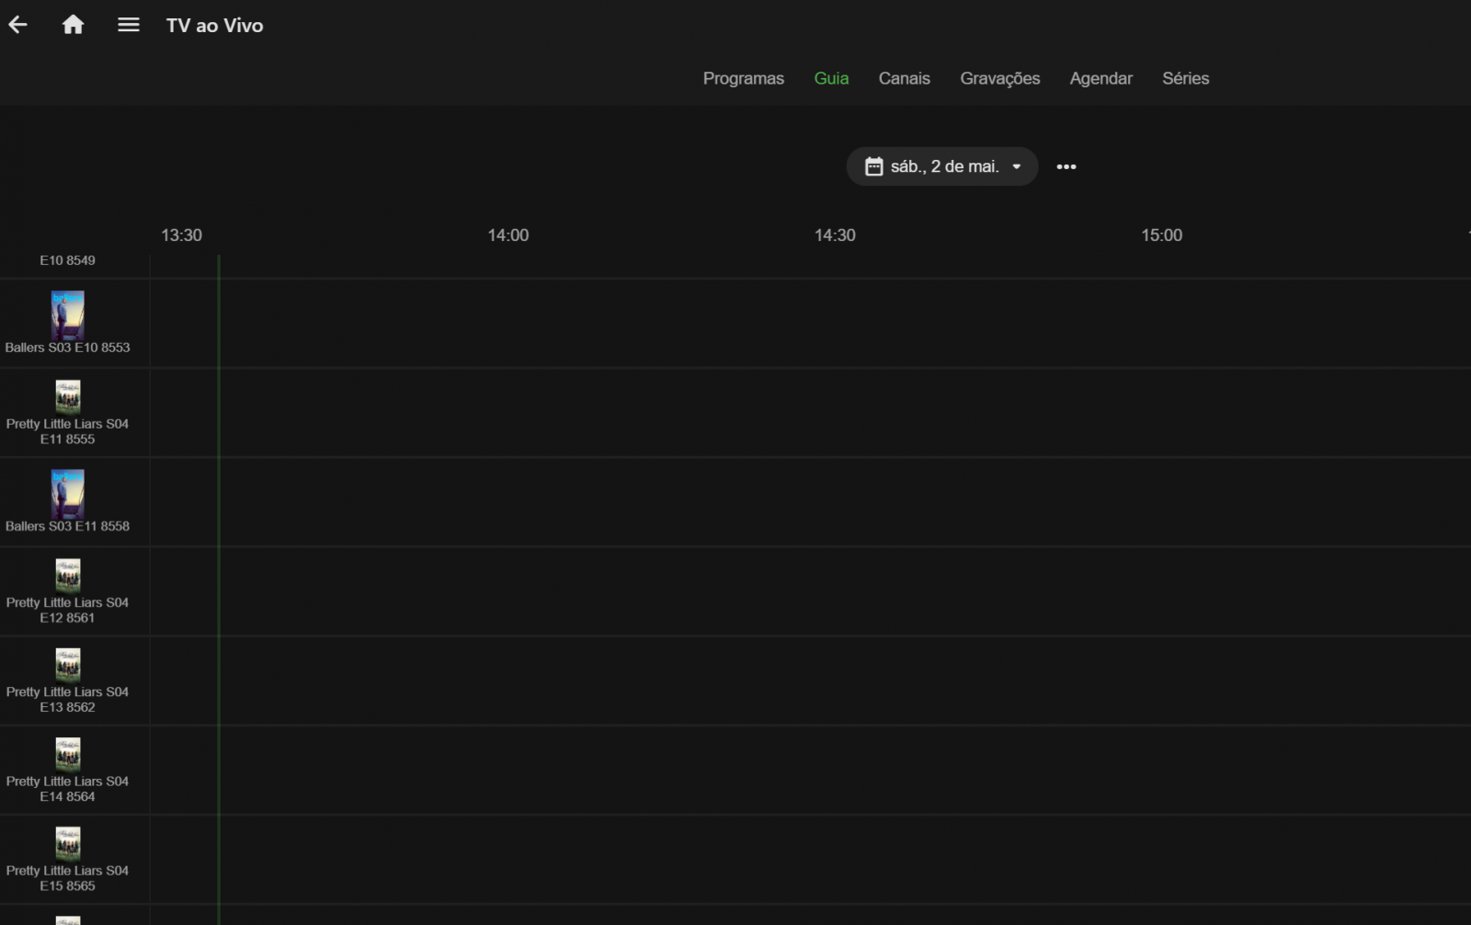Open Pretty Little Liars S04 E12 8561 thumbnail
The image size is (1471, 925).
tap(67, 576)
